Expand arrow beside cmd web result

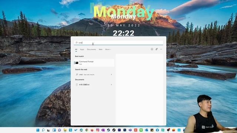point(111,75)
